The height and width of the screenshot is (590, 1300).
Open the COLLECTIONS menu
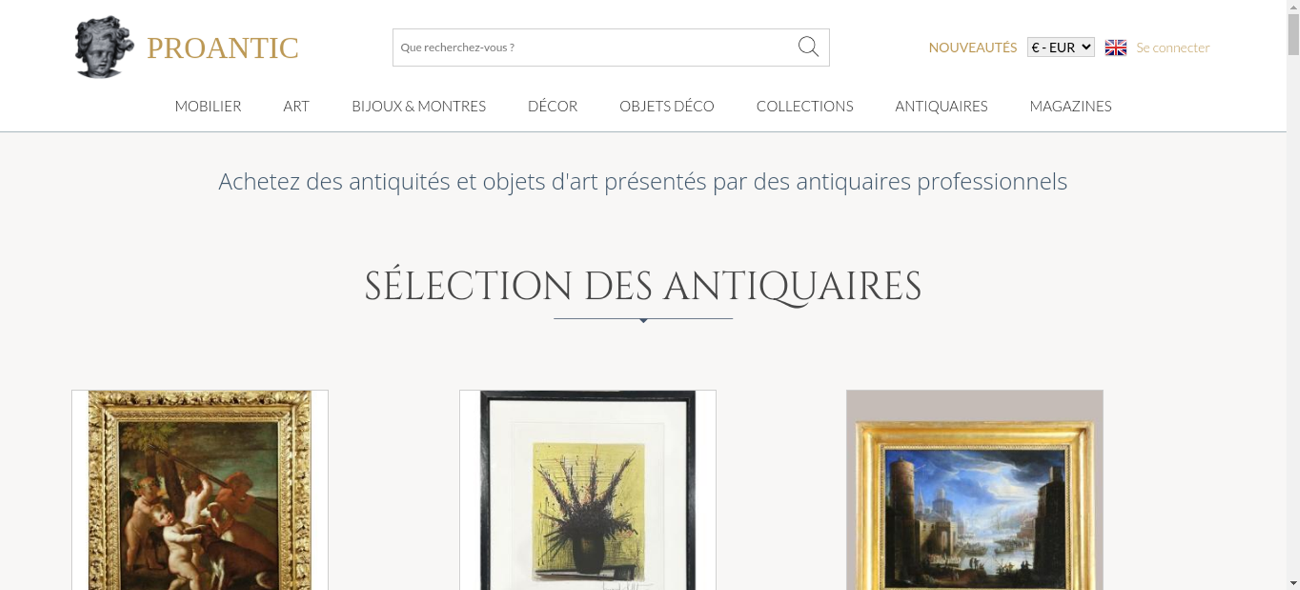805,106
